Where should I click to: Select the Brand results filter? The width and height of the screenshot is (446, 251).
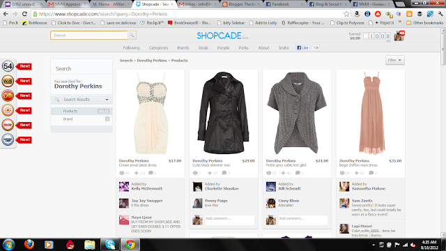[x=82, y=119]
